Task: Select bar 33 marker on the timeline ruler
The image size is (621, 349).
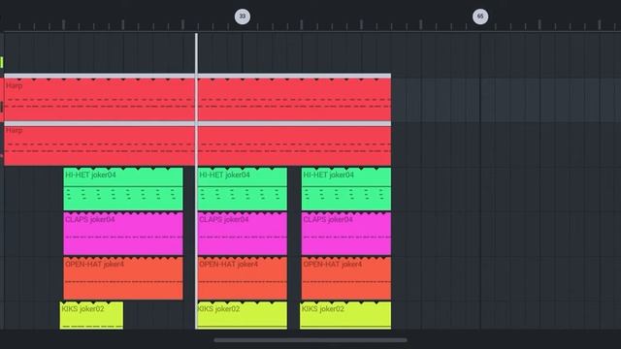Action: [x=243, y=16]
